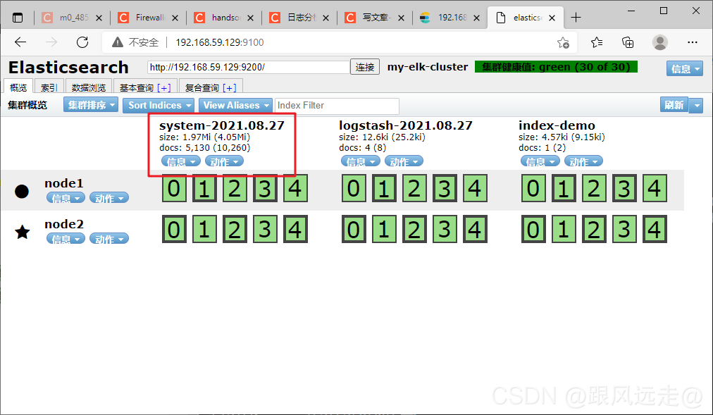Switch to the 数据浏览 tab

pos(89,87)
